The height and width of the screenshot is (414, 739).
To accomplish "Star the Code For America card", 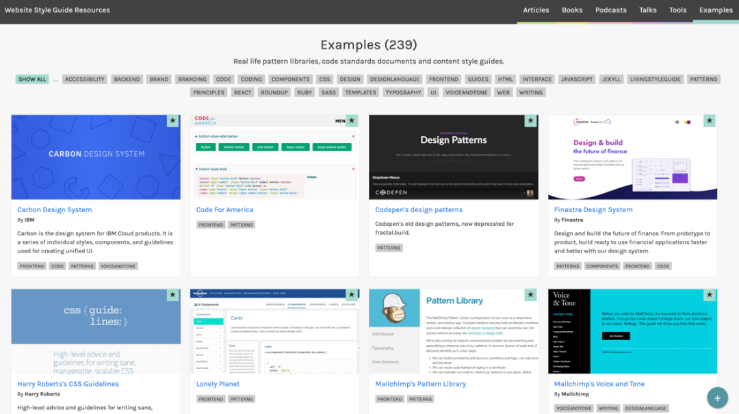I will tap(352, 120).
